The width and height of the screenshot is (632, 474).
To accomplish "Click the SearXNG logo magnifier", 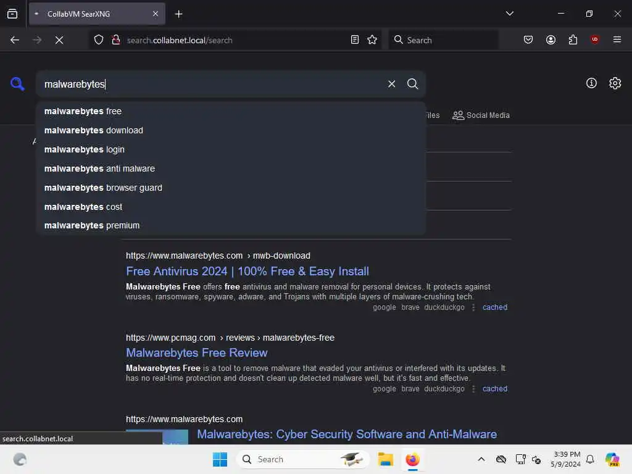I will coord(17,84).
